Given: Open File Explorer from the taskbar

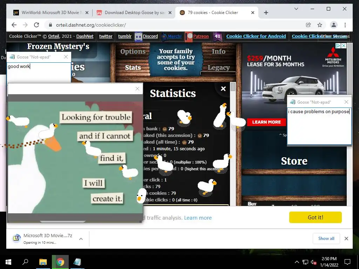Looking at the screenshot, I should [43, 262].
